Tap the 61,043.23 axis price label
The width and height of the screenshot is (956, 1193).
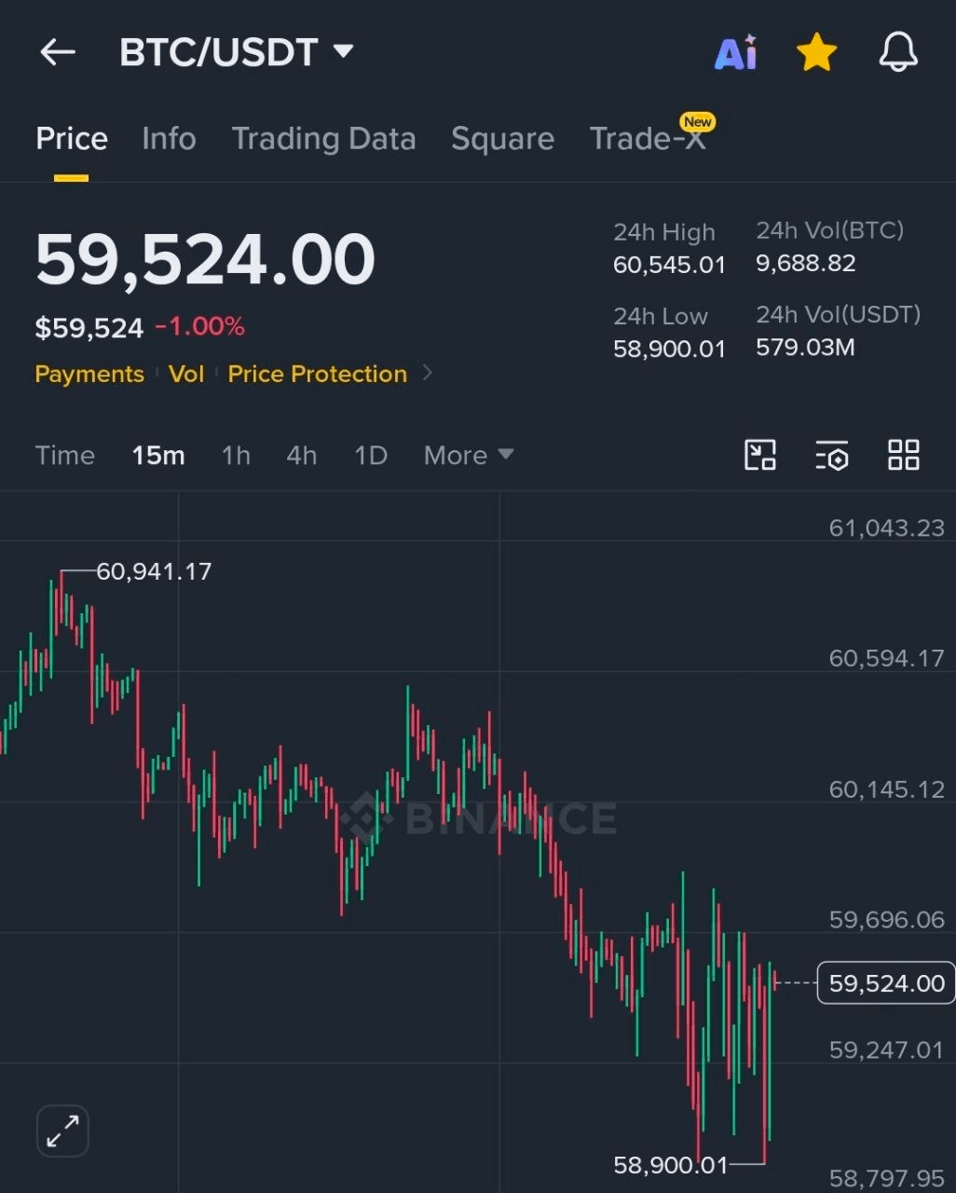point(887,528)
